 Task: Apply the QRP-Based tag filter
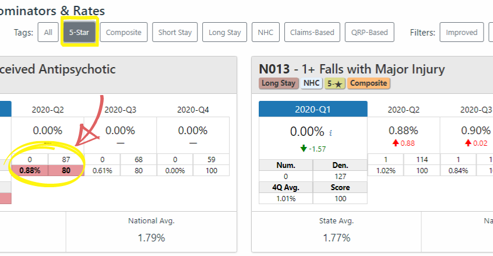[x=369, y=32]
